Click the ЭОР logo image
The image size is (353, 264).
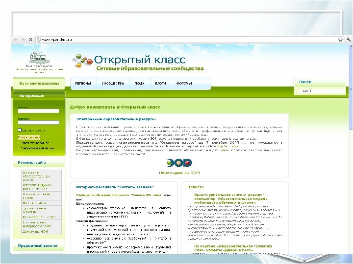(179, 163)
